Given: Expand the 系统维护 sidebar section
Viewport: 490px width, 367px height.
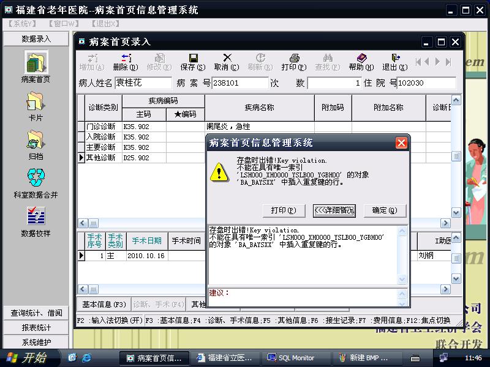Looking at the screenshot, I should (36, 342).
